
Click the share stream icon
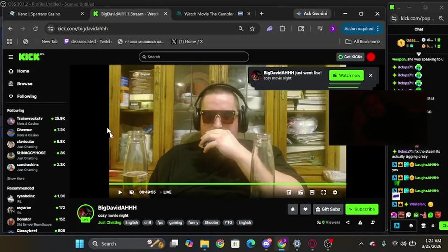348,222
